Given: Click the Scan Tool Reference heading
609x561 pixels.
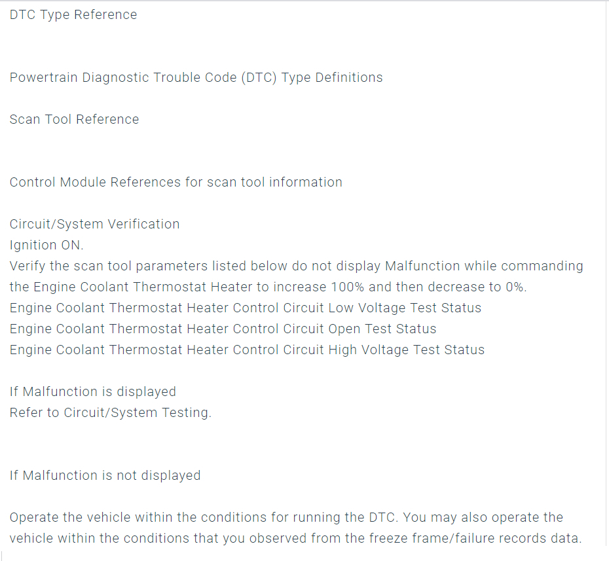Looking at the screenshot, I should tap(74, 119).
